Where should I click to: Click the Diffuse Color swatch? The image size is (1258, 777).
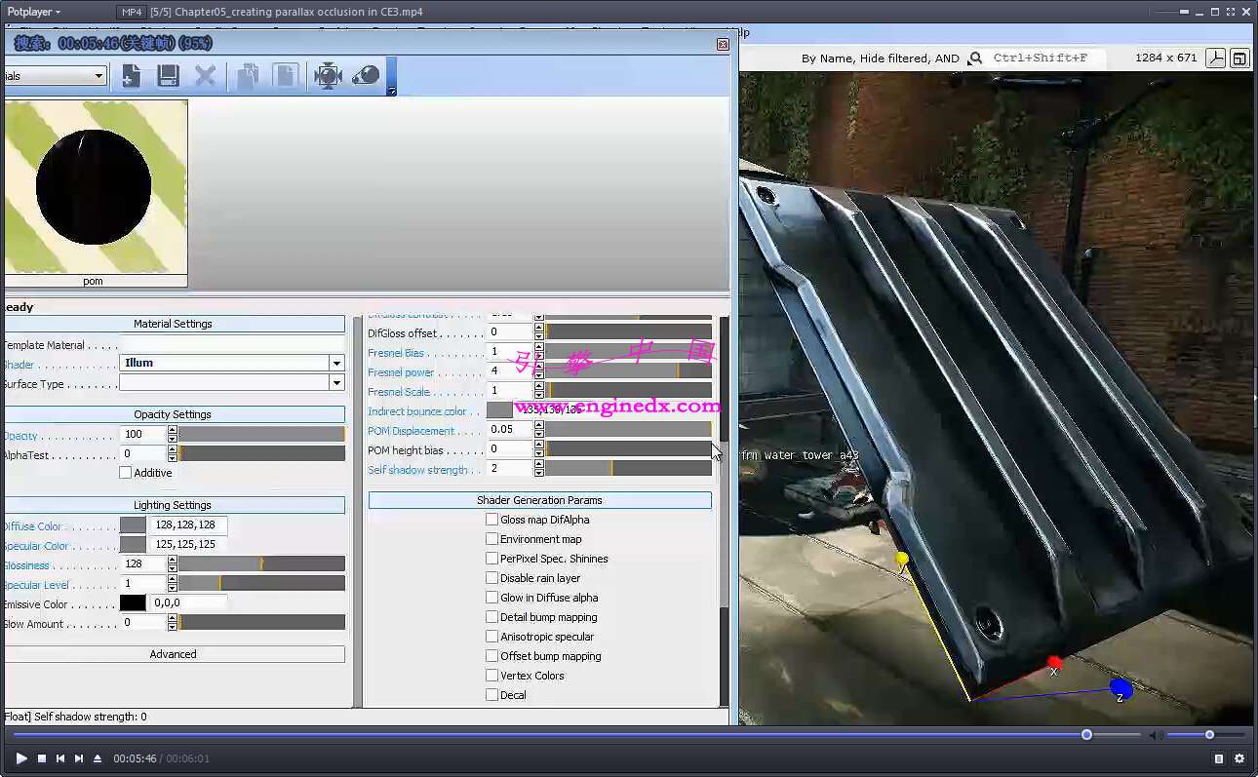click(x=133, y=525)
